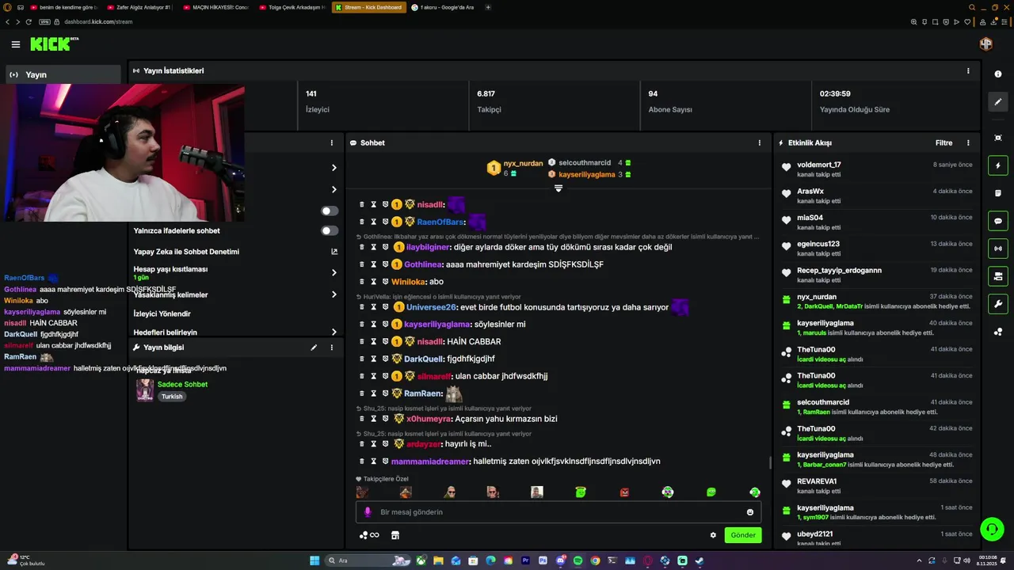Open İzleyici Yönlendir option

click(x=162, y=313)
